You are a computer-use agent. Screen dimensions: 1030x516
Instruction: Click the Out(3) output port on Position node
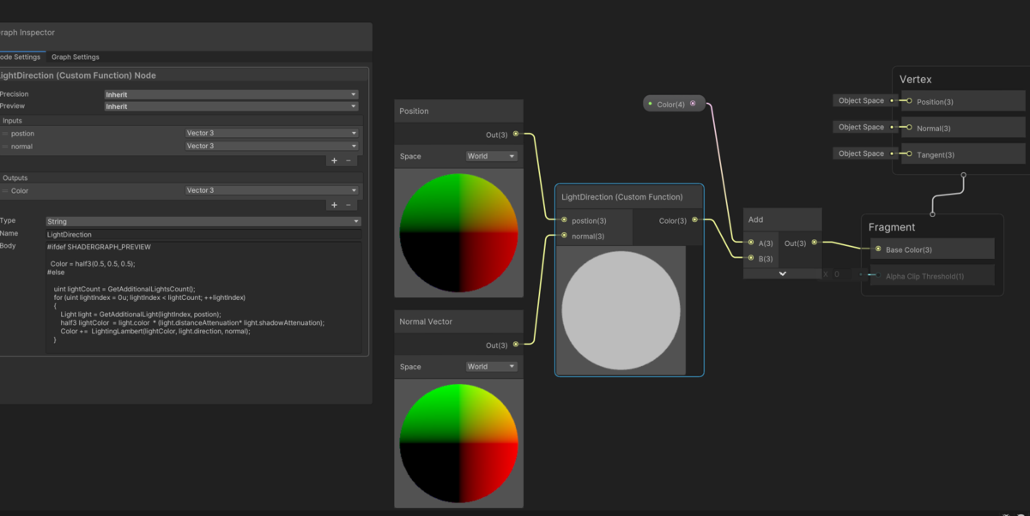tap(517, 135)
